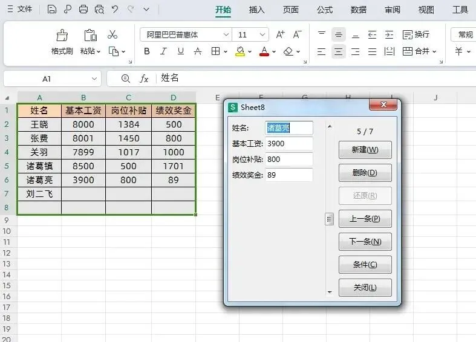Click the undo arrow icon
The height and width of the screenshot is (342, 476).
pyautogui.click(x=115, y=10)
